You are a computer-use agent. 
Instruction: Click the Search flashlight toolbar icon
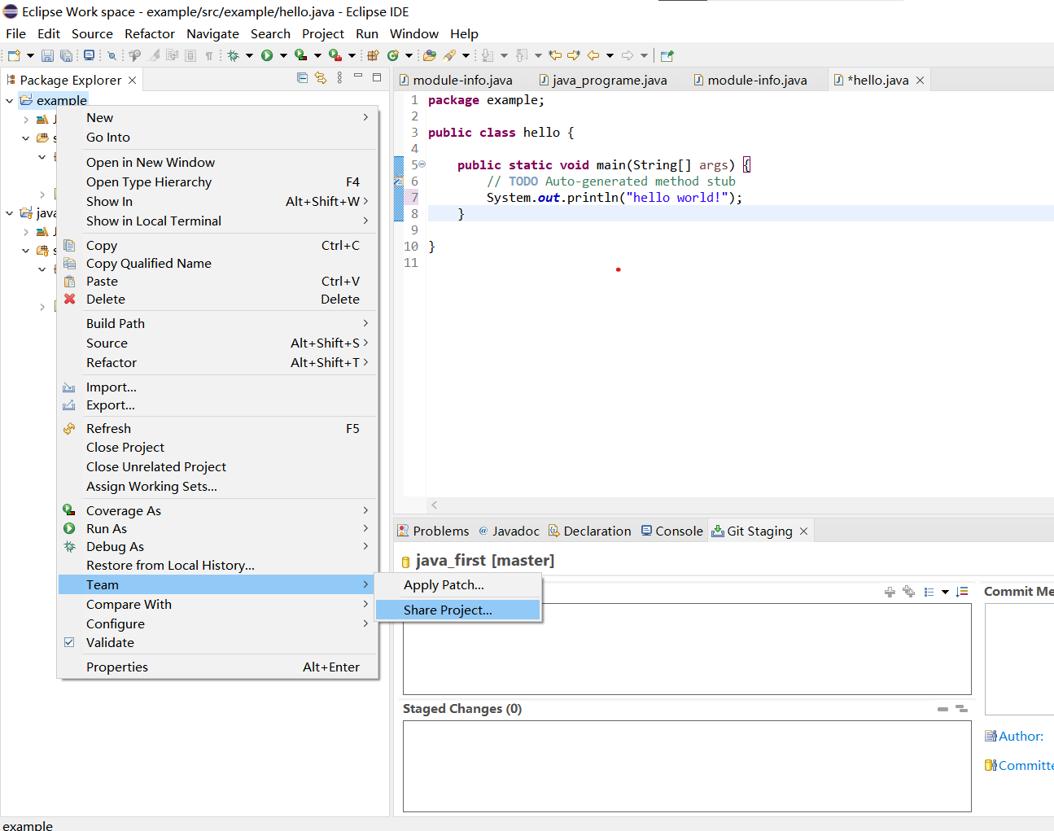click(x=449, y=55)
